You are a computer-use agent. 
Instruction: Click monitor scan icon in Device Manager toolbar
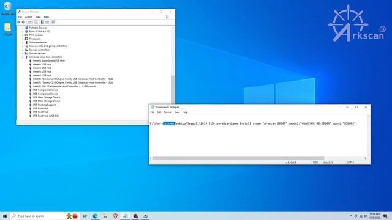pos(53,22)
